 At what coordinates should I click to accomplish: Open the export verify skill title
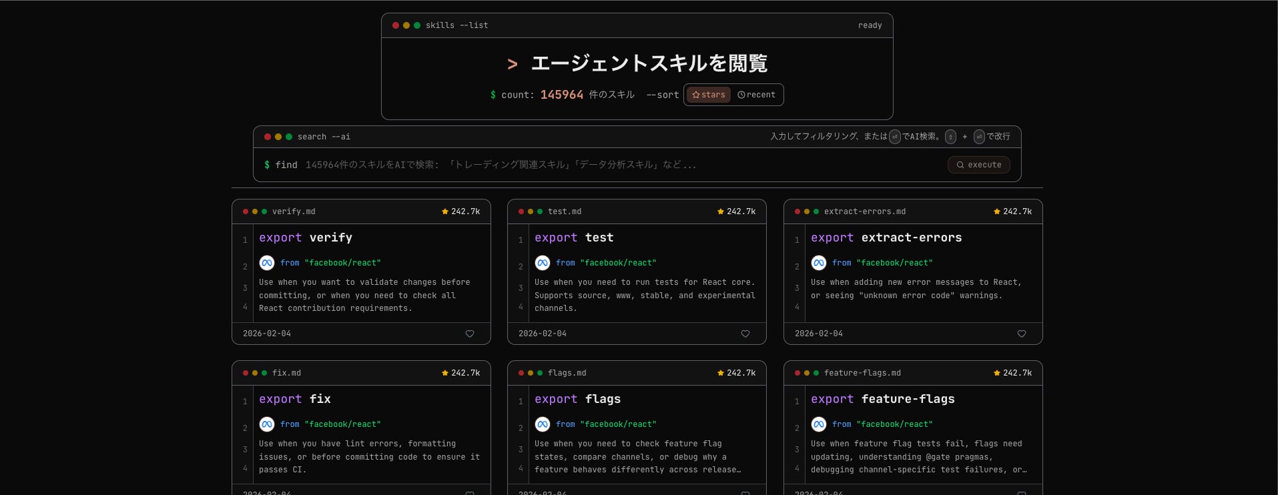306,237
